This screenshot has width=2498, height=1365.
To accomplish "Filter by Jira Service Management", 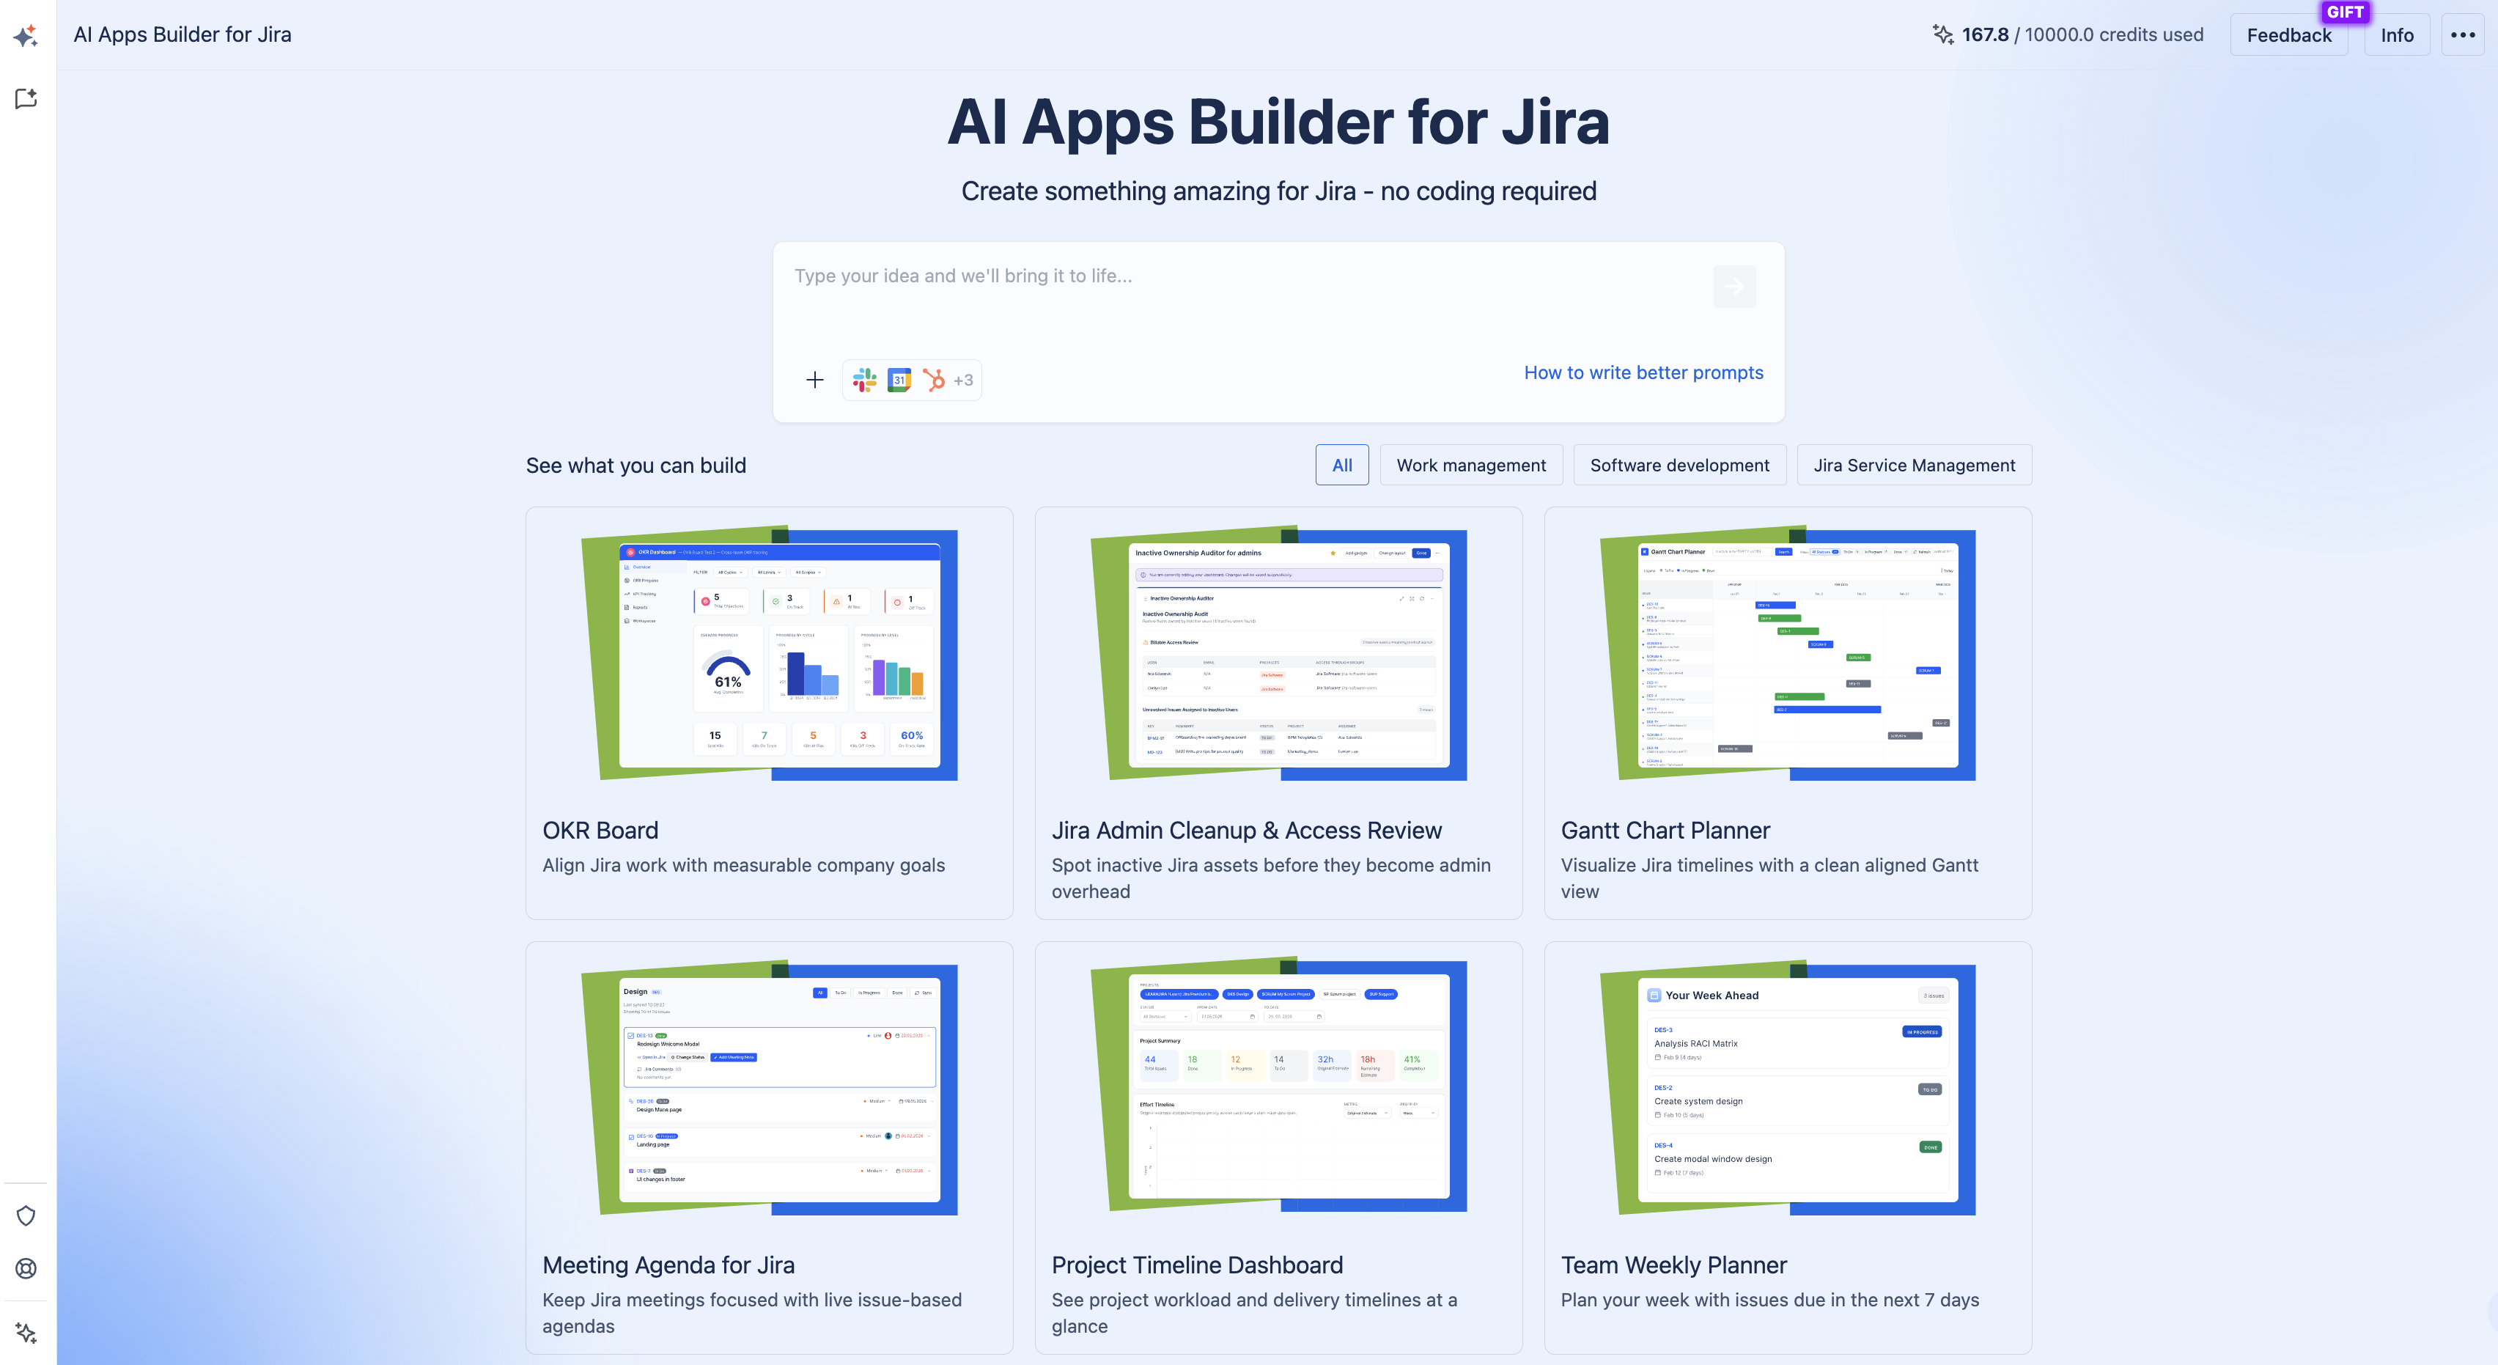I will pyautogui.click(x=1913, y=465).
